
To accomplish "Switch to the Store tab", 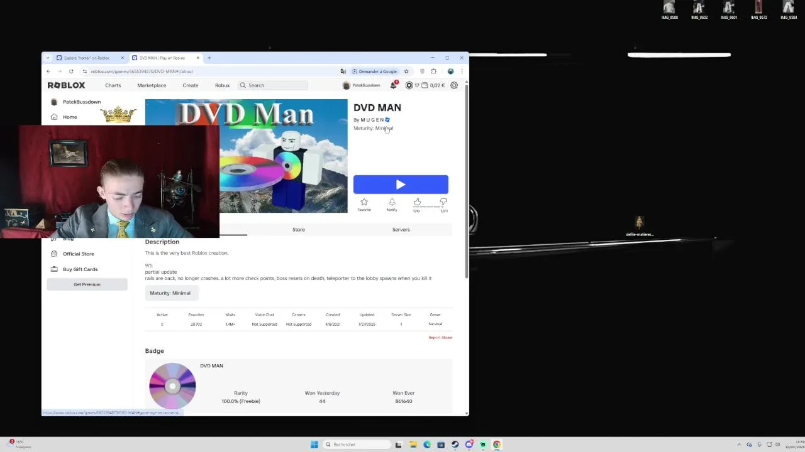I will [299, 230].
